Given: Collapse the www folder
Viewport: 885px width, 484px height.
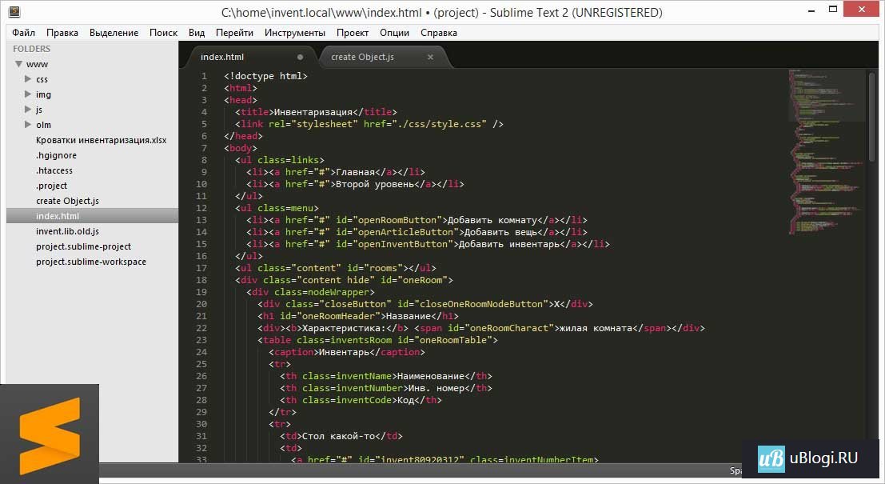Looking at the screenshot, I should (x=17, y=64).
